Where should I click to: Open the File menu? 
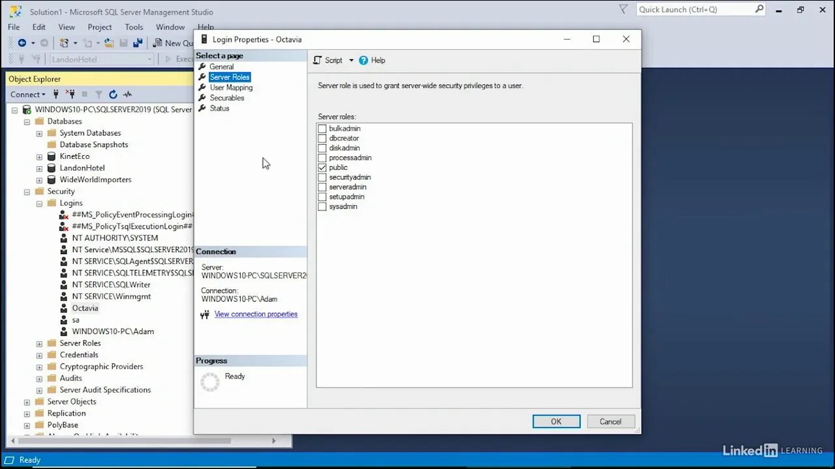tap(14, 27)
